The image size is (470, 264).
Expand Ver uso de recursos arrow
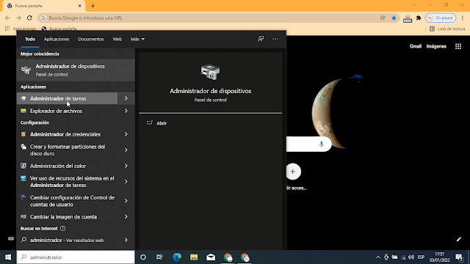126,182
